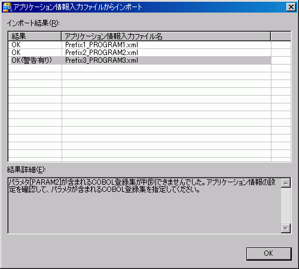Click the OK result cell in second row
Viewport: 299px width, 269px height.
[x=35, y=53]
